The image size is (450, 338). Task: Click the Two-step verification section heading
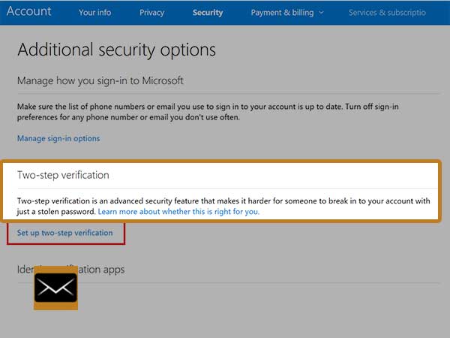[63, 175]
